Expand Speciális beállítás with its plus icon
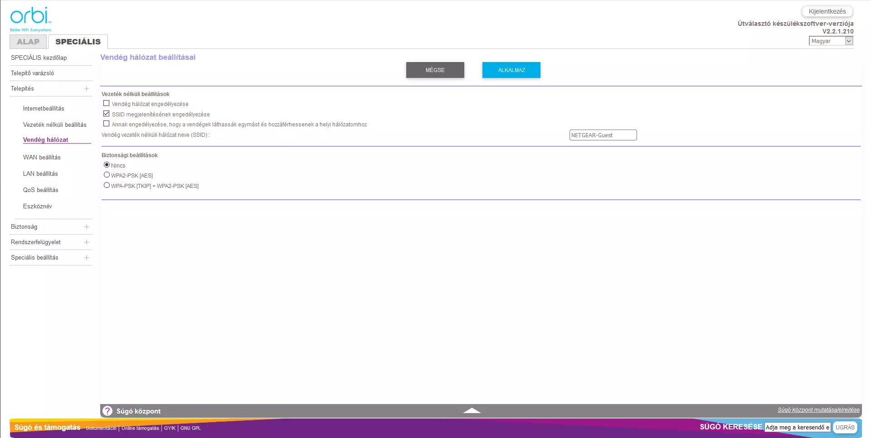This screenshot has height=438, width=871. coord(87,258)
